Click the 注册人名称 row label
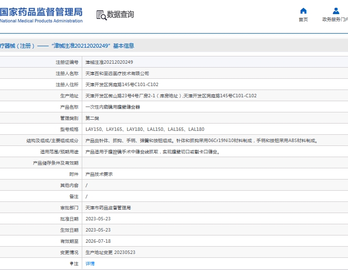This screenshot has height=270, width=348. (67, 73)
